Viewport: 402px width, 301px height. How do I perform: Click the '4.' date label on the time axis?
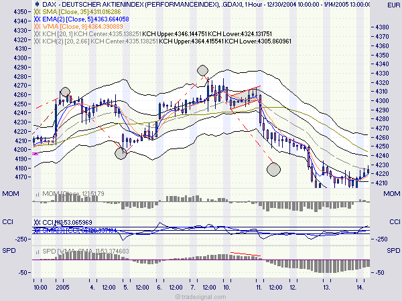tap(92, 287)
